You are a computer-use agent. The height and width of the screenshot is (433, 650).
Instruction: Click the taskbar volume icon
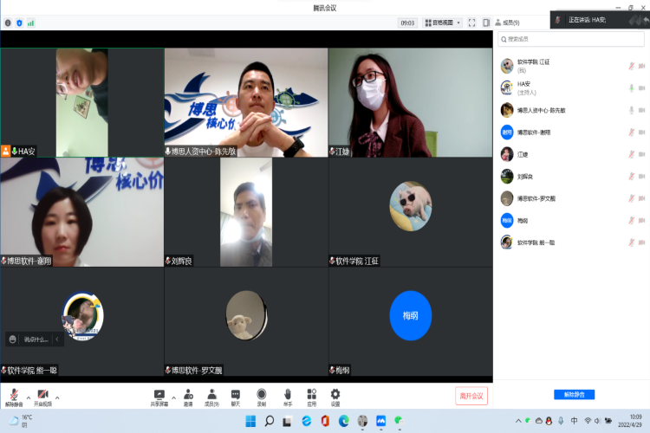597,421
